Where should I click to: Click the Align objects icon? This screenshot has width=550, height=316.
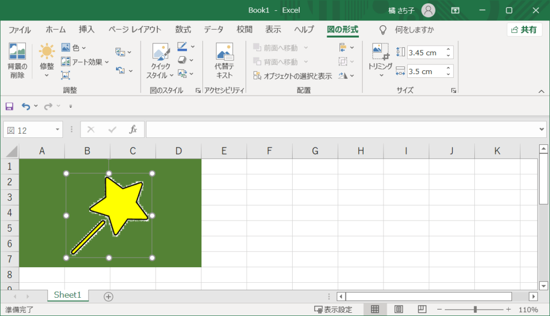coord(343,47)
